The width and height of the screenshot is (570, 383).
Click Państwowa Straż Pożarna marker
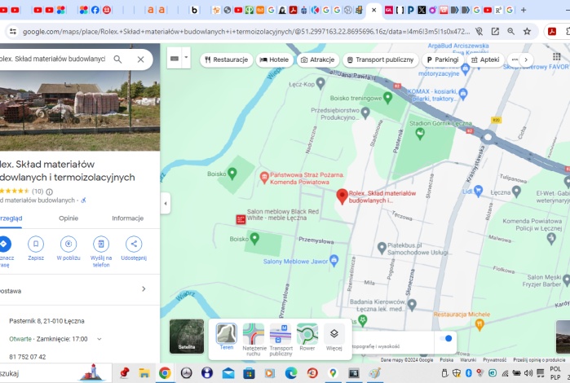coord(264,178)
